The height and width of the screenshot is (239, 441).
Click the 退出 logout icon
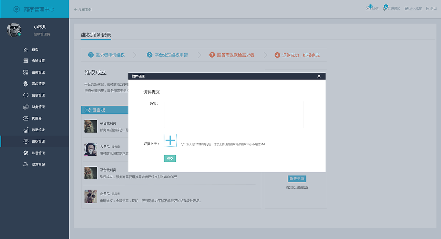pos(428,9)
